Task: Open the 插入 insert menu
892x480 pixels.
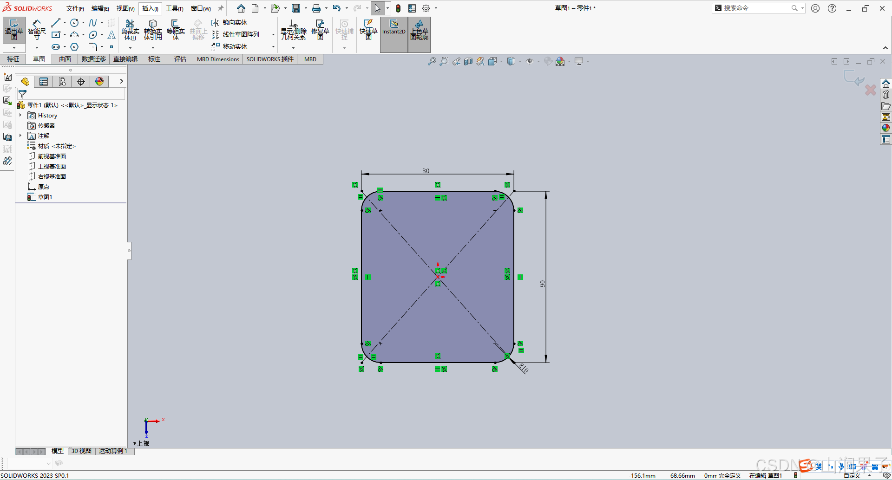Action: (150, 8)
